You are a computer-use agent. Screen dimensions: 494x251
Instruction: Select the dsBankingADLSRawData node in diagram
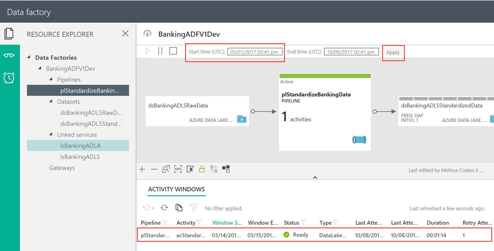[x=197, y=111]
